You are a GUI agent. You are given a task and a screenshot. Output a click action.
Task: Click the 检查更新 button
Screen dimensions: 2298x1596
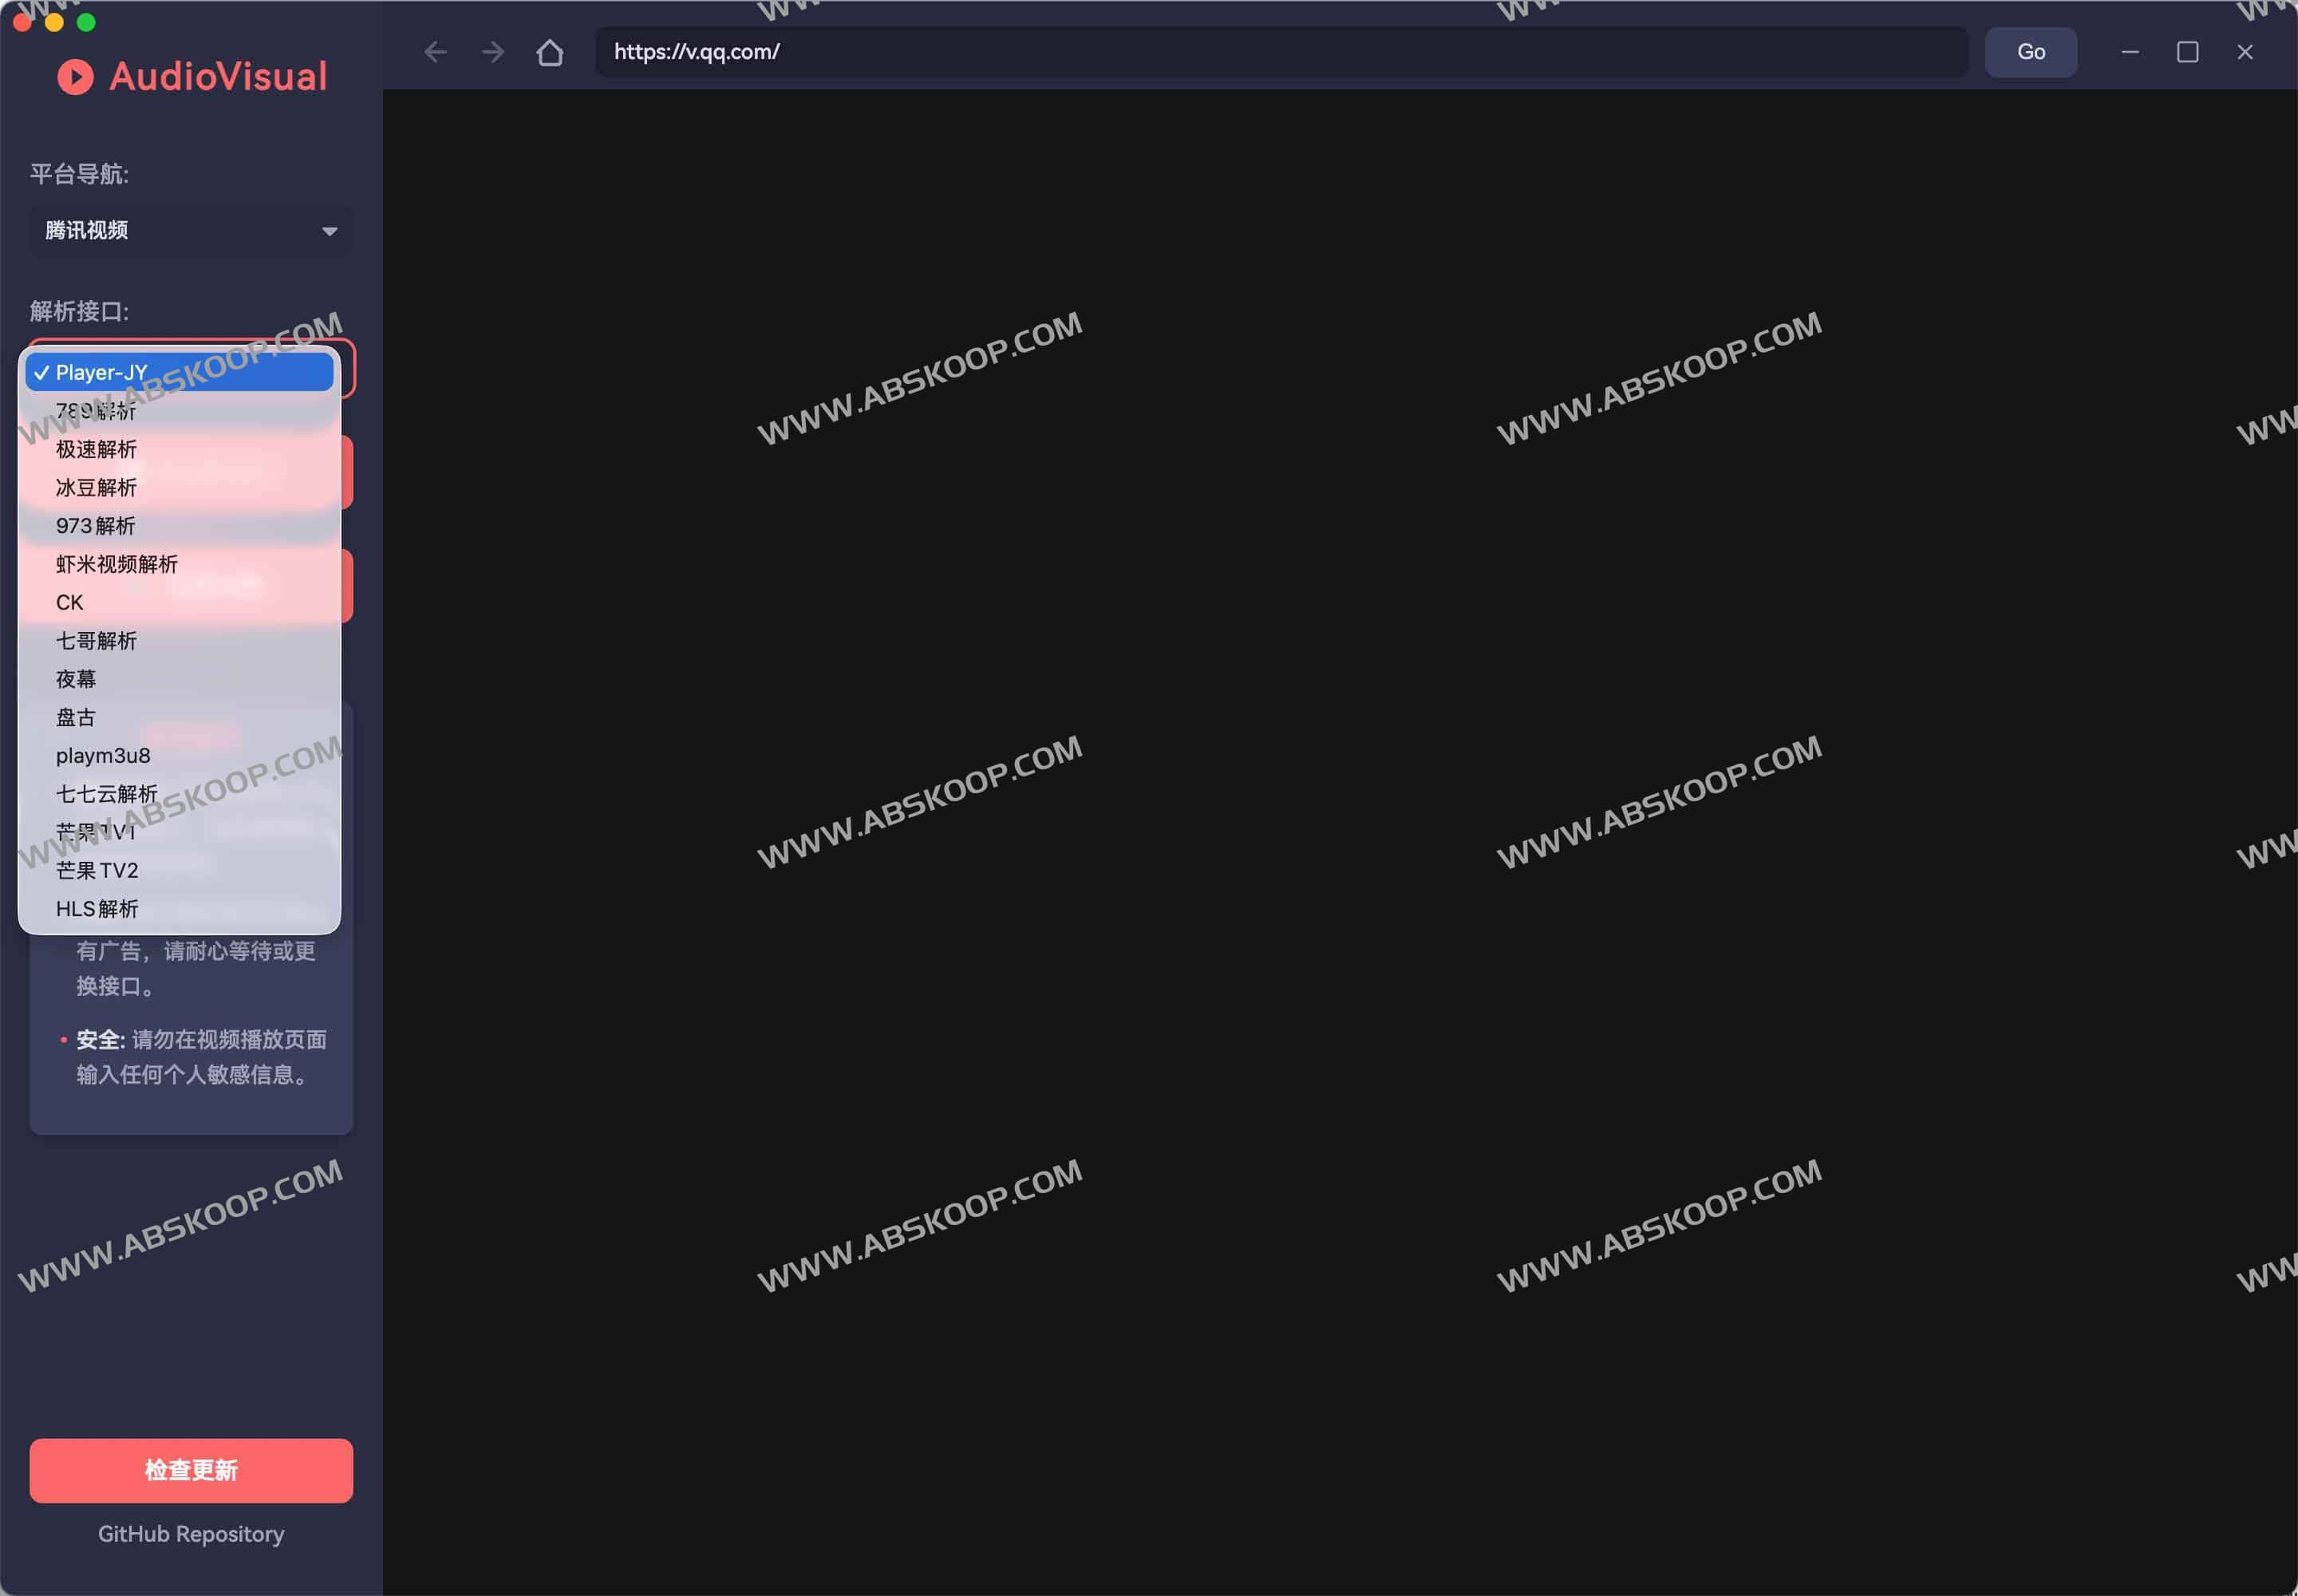(191, 1470)
